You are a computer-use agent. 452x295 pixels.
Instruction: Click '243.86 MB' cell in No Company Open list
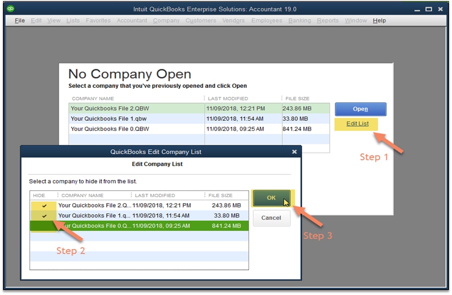(297, 108)
